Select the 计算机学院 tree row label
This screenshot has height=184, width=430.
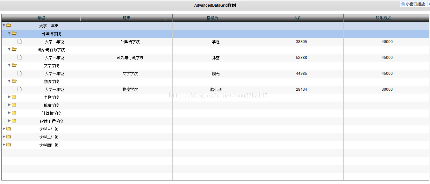coord(52,113)
